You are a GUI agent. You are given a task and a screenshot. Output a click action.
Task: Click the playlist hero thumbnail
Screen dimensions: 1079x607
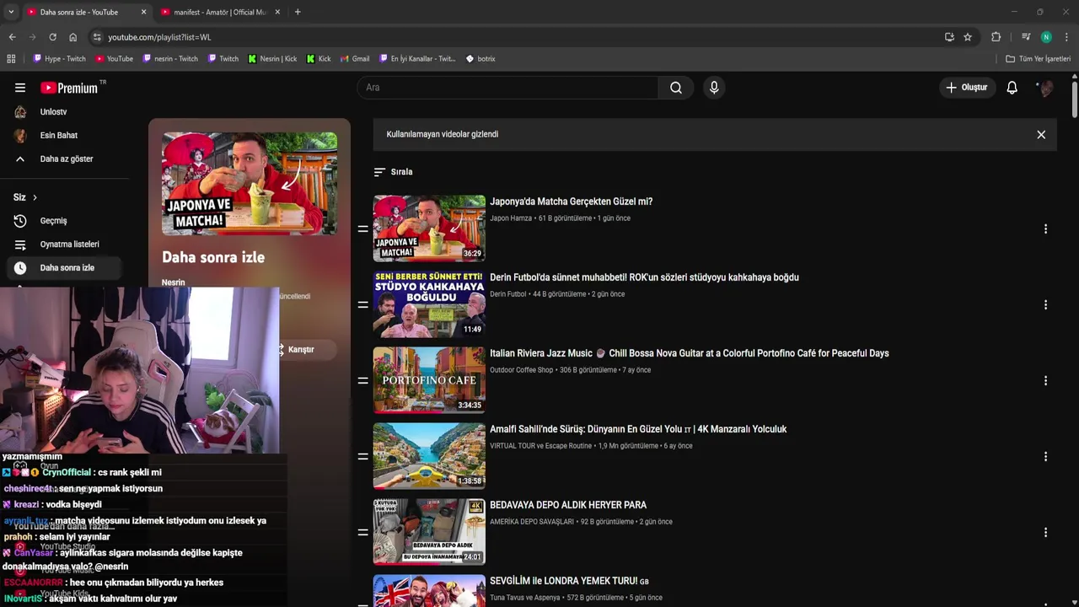[x=250, y=184]
